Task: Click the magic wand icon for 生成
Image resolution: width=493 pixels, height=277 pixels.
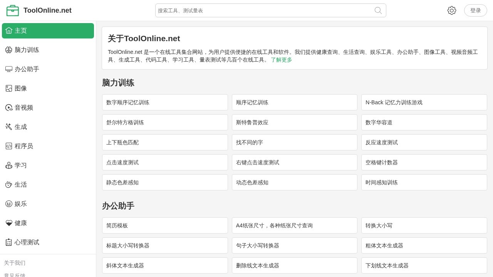Action: [9, 127]
